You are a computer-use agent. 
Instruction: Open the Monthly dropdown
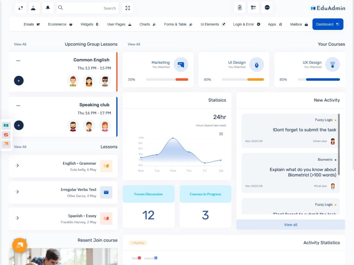click(x=138, y=243)
